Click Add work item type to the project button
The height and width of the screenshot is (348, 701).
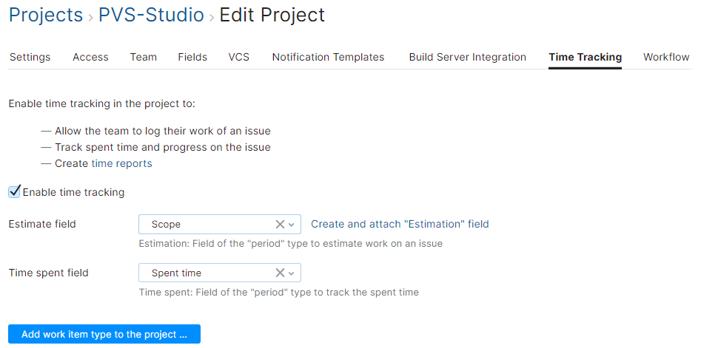(104, 334)
